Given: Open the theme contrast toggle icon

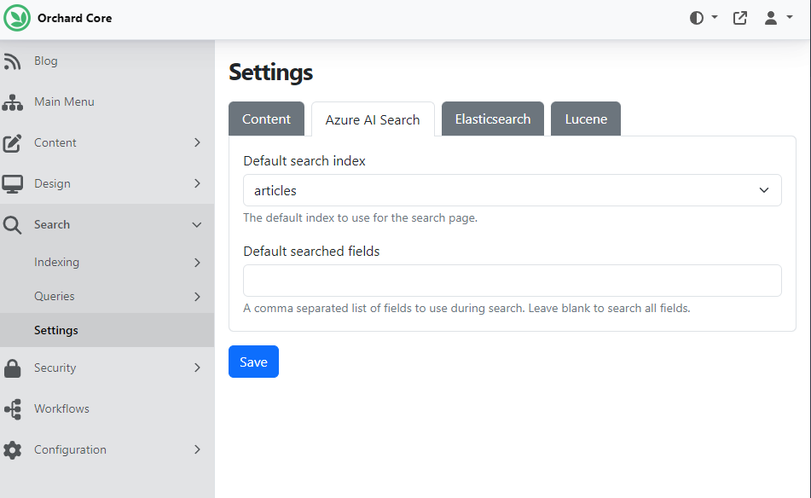Looking at the screenshot, I should (x=697, y=18).
